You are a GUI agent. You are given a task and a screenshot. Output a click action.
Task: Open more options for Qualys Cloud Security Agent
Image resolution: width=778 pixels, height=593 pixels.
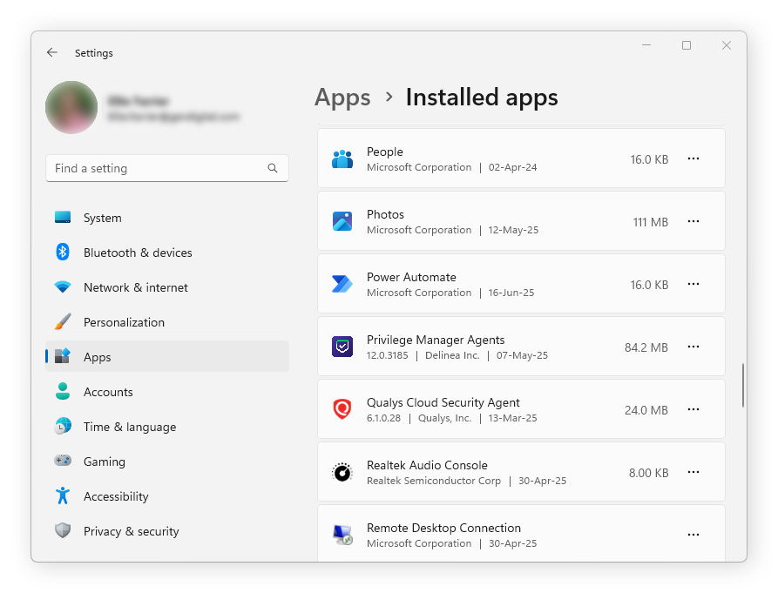[x=693, y=409]
